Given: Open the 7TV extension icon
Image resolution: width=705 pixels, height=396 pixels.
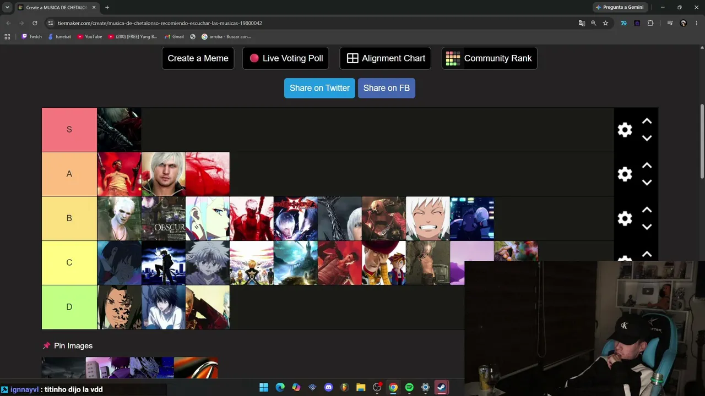Looking at the screenshot, I should pyautogui.click(x=623, y=23).
